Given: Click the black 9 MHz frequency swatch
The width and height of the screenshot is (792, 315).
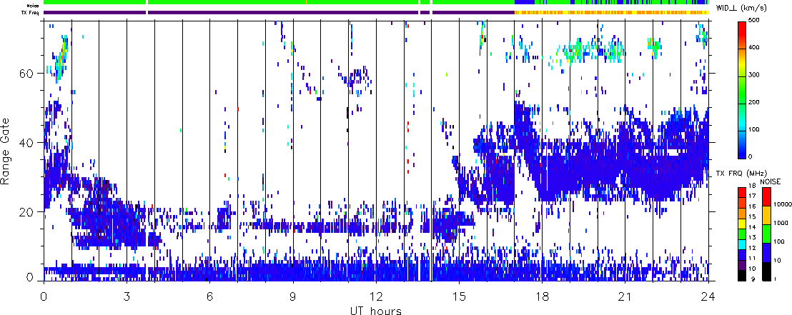Looking at the screenshot, I should click(x=742, y=276).
